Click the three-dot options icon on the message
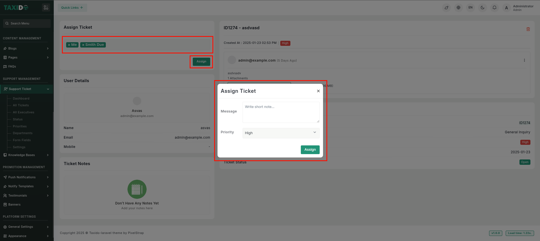The height and width of the screenshot is (241, 540). 524,60
